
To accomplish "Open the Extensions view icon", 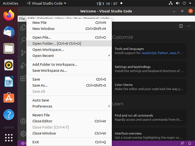I will click(23, 78).
